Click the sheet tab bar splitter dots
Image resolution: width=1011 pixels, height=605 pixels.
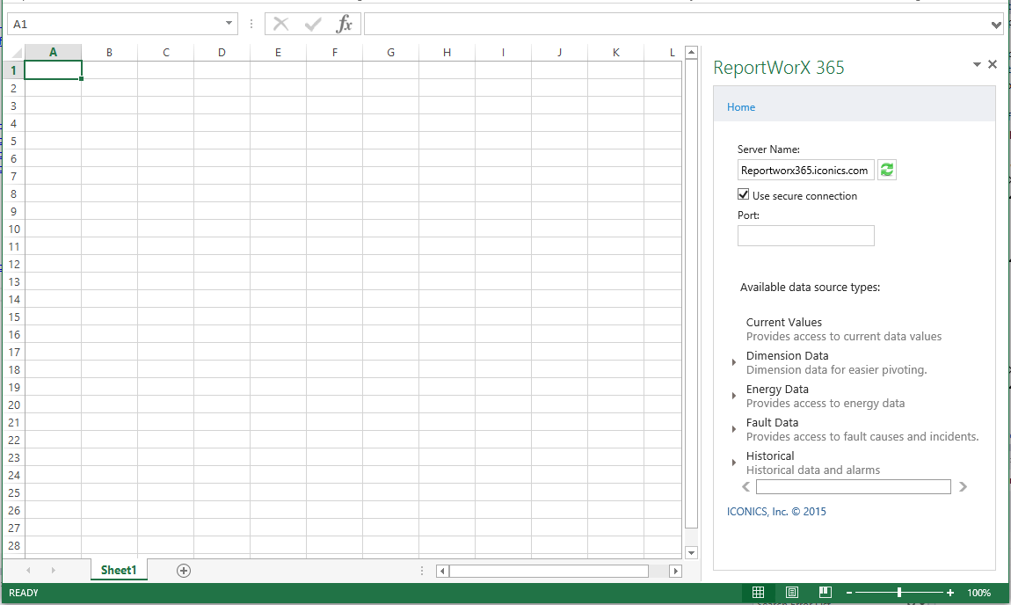(x=422, y=571)
